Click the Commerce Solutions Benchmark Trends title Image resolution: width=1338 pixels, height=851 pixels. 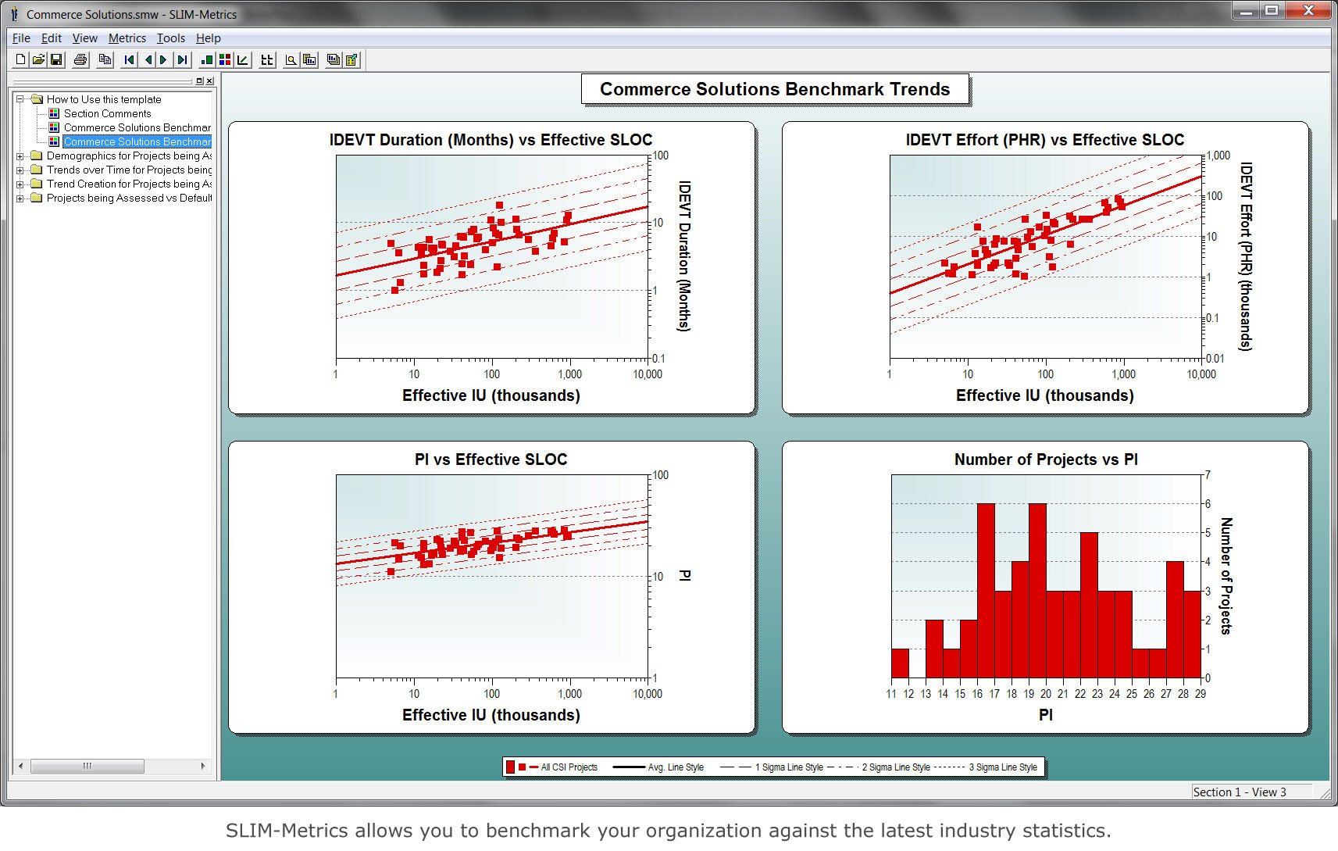pos(775,89)
